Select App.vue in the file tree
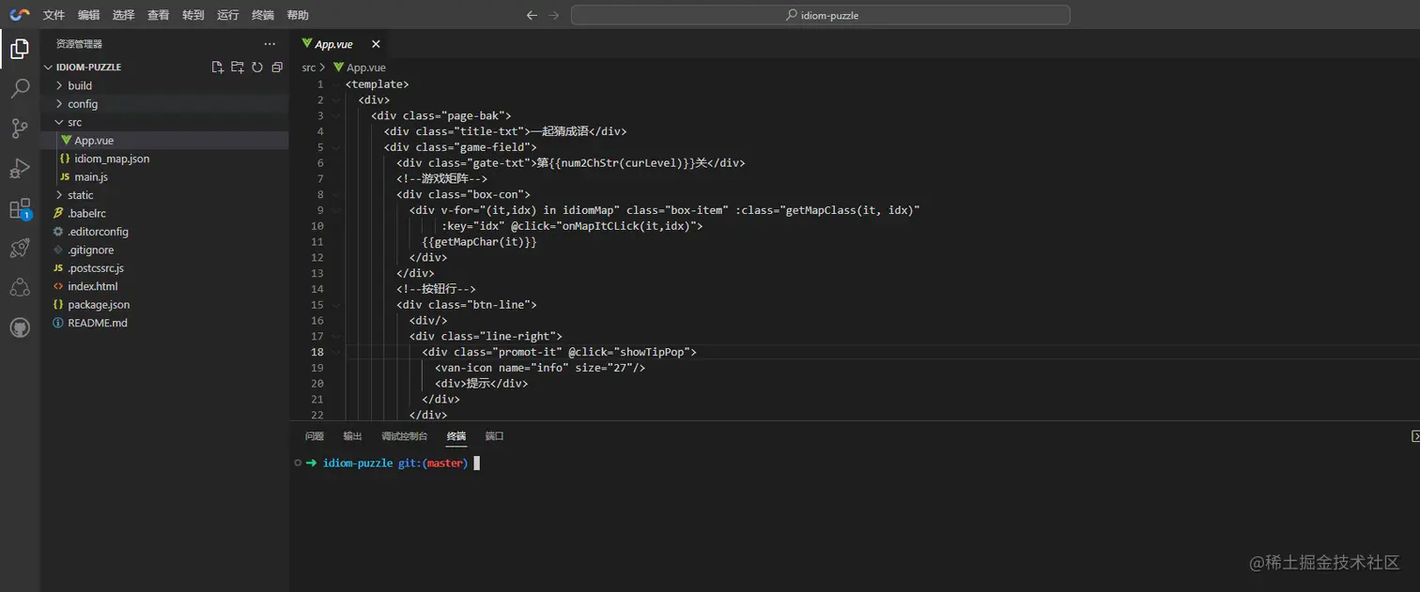The height and width of the screenshot is (592, 1420). point(164,141)
